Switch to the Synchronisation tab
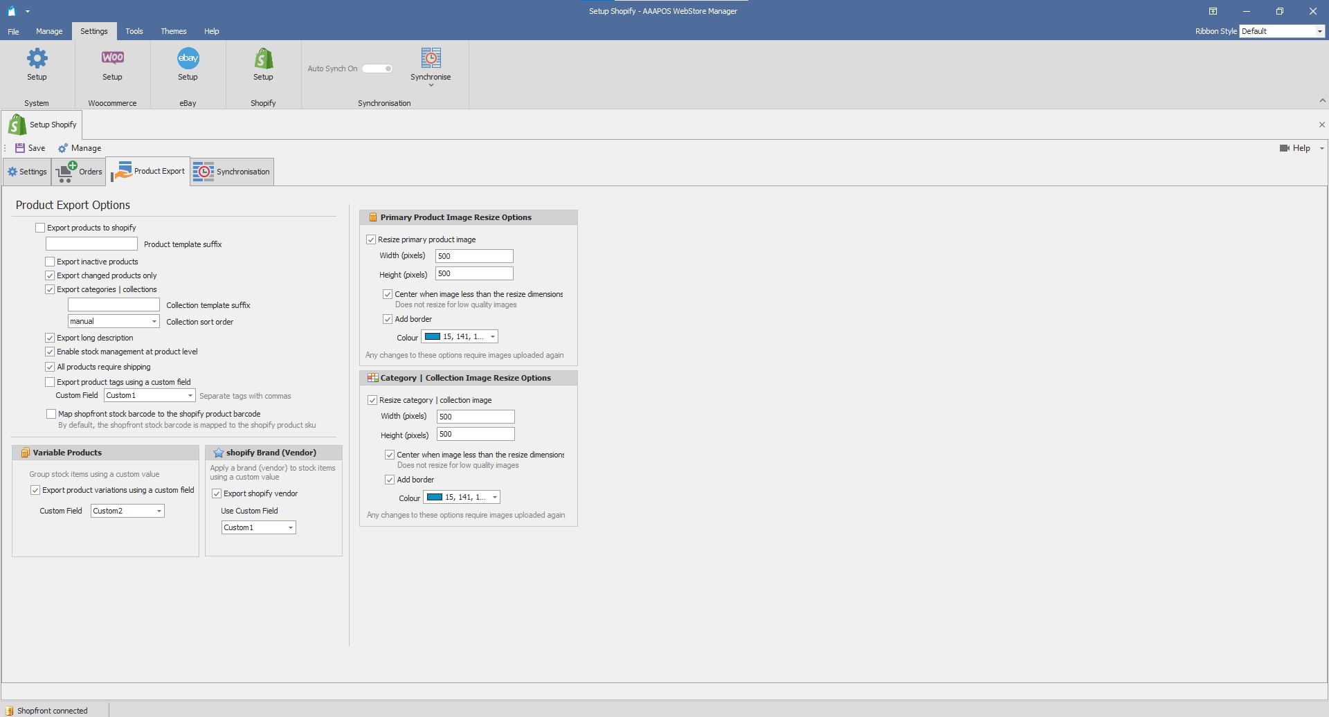This screenshot has width=1329, height=717. click(232, 172)
